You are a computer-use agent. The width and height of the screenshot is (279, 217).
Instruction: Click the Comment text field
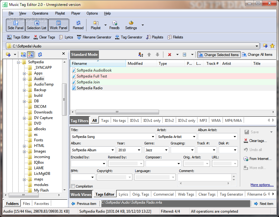pos(205,178)
